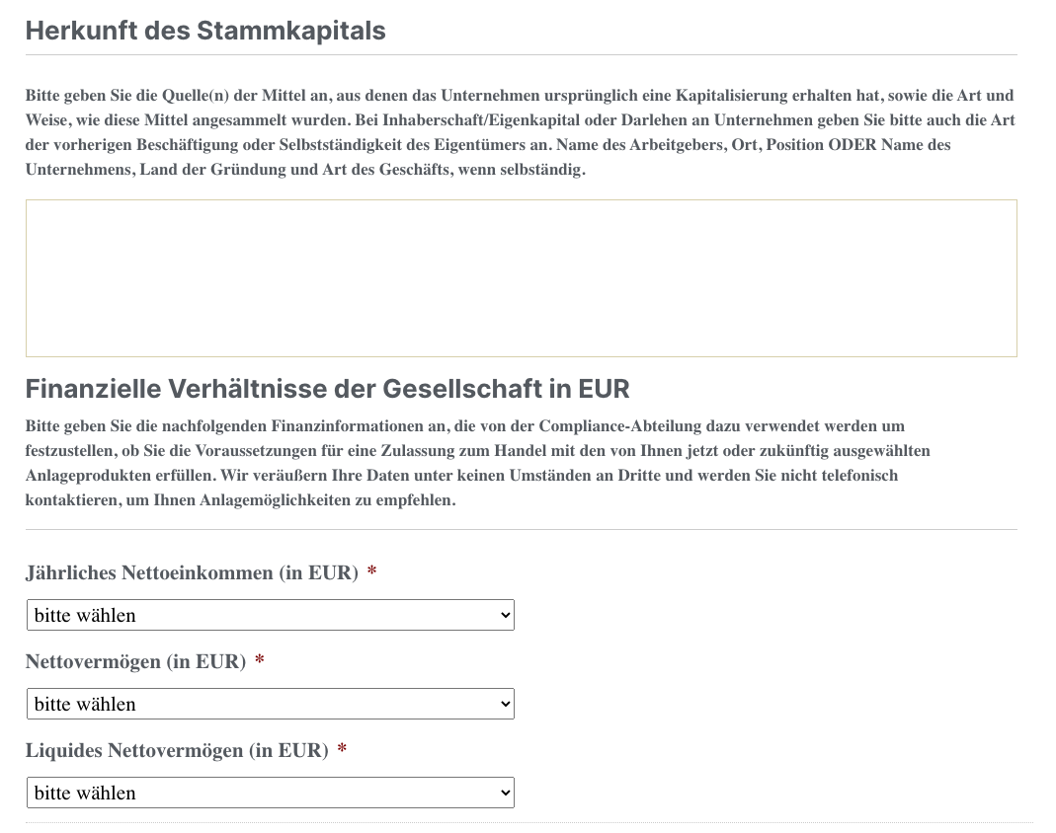The image size is (1056, 833).
Task: Click the divider line under the Stammkapitals heading
Action: (x=521, y=55)
